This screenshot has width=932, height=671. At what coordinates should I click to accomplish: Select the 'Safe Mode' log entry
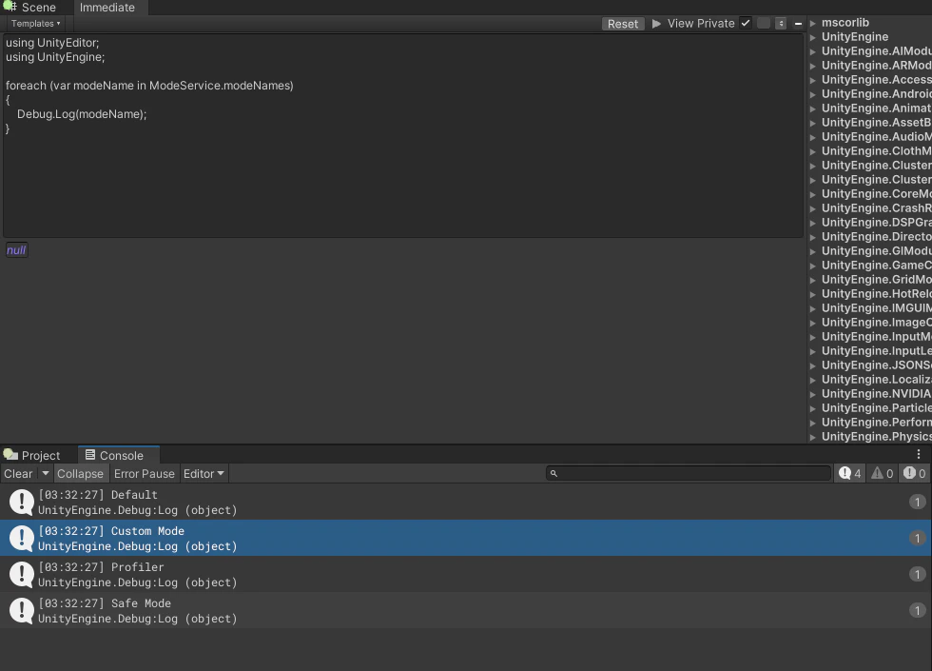coord(466,611)
